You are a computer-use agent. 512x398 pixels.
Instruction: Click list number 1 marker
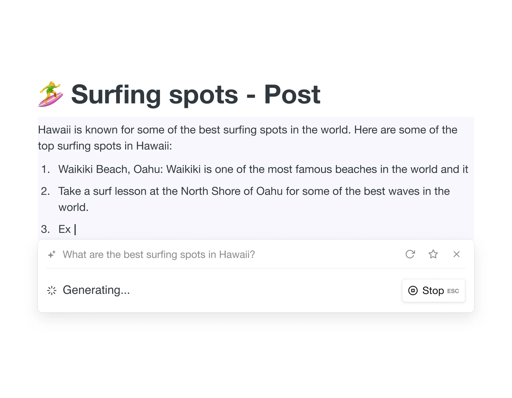point(46,169)
